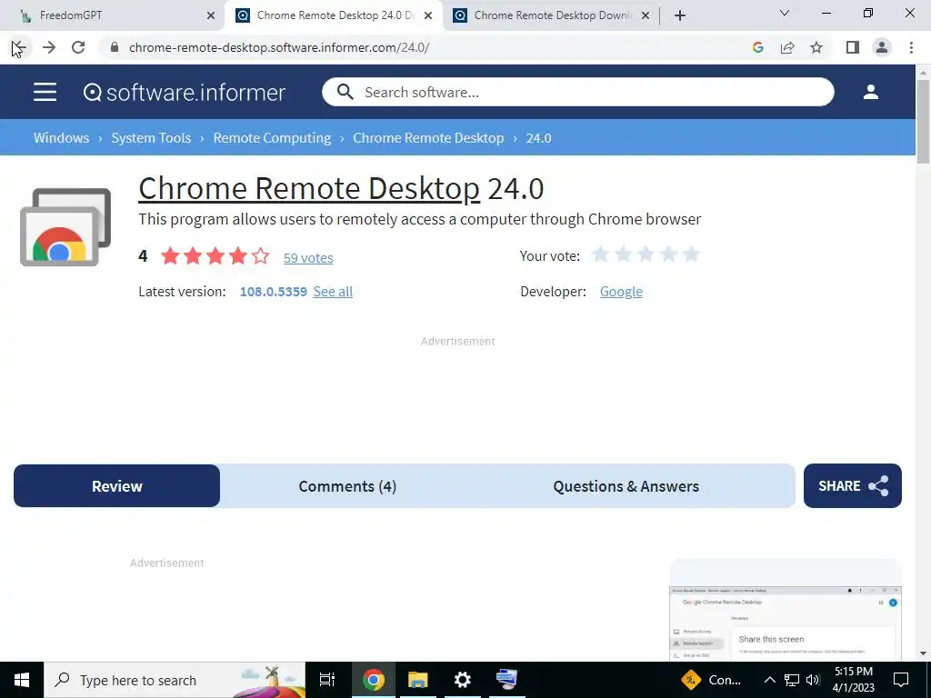Open the 59 votes link
931x698 pixels.
[308, 257]
